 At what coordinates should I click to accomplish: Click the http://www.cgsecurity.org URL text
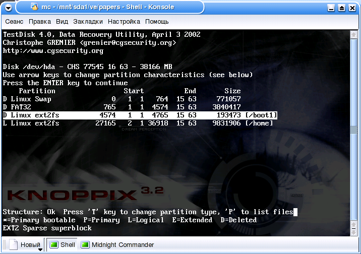click(x=53, y=50)
